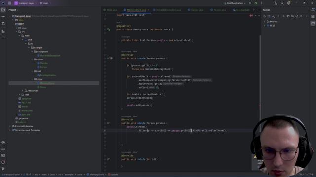
Task: Open the Project tool window icon
Action: pyautogui.click(x=3, y=10)
